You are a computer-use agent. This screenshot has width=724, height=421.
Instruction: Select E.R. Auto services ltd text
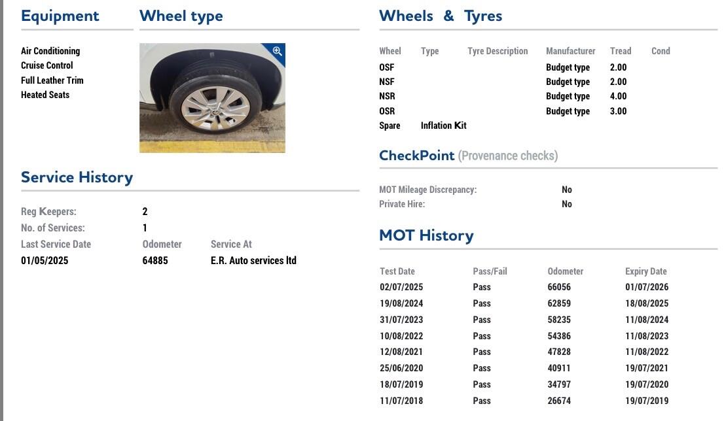coord(253,260)
